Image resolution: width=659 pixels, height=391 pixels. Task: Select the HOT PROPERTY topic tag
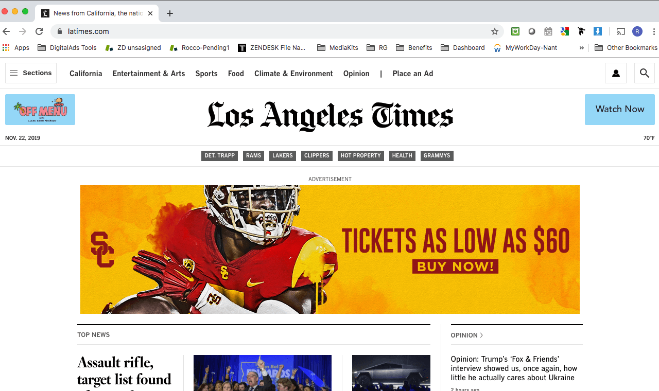click(x=361, y=155)
